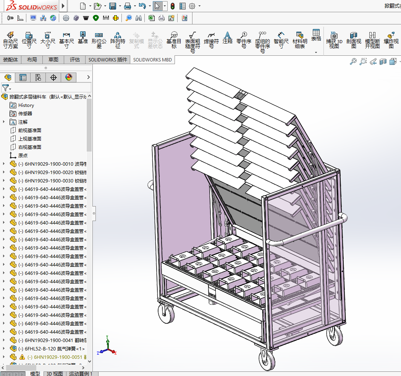The width and height of the screenshot is (401, 376).
Task: Click the Zoom to Fit magnifier icon
Action: (353, 61)
